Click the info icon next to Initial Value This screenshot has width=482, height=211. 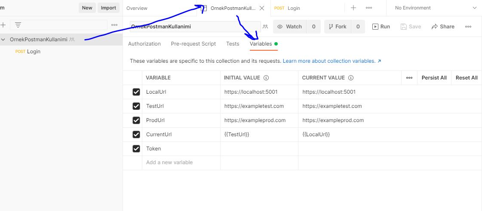coord(266,78)
